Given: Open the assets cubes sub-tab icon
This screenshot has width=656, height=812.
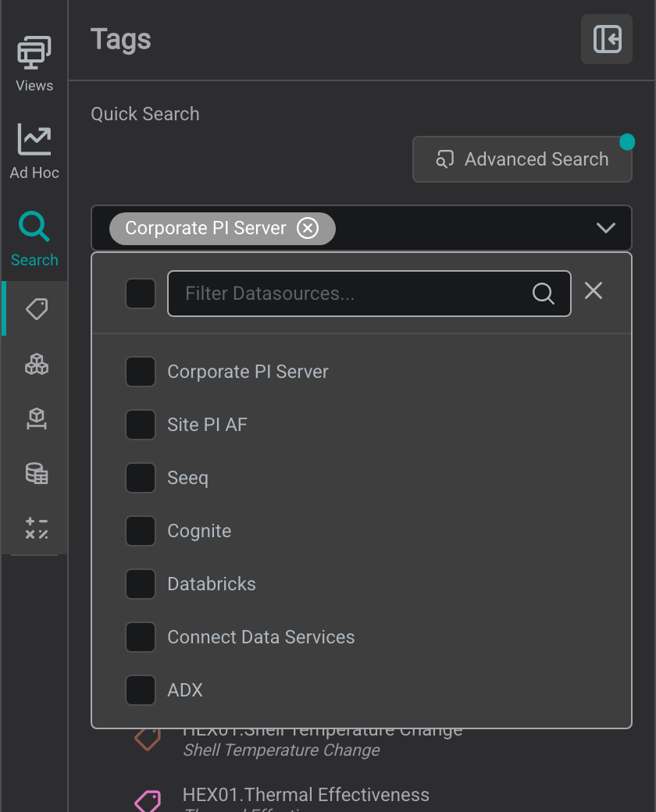Looking at the screenshot, I should (x=36, y=364).
